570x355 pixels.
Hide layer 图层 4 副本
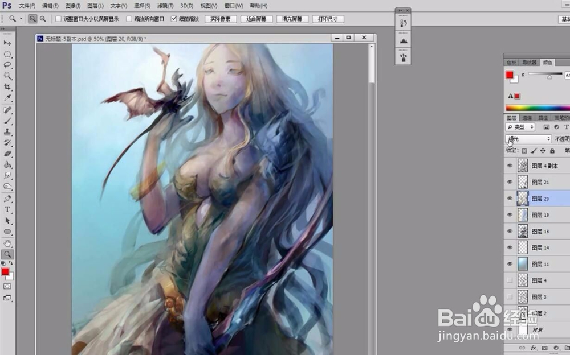point(510,166)
